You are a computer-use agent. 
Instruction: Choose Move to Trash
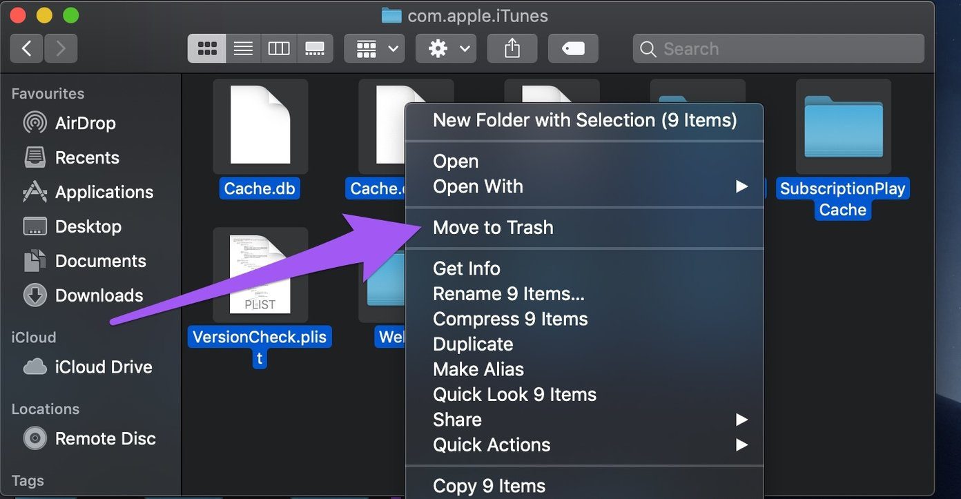(584, 228)
